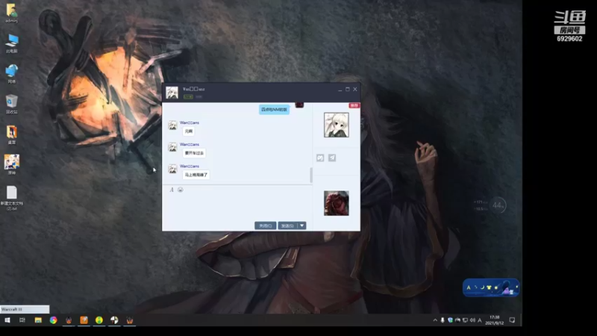Open the font style icon in chat input
This screenshot has width=597, height=336.
click(172, 190)
